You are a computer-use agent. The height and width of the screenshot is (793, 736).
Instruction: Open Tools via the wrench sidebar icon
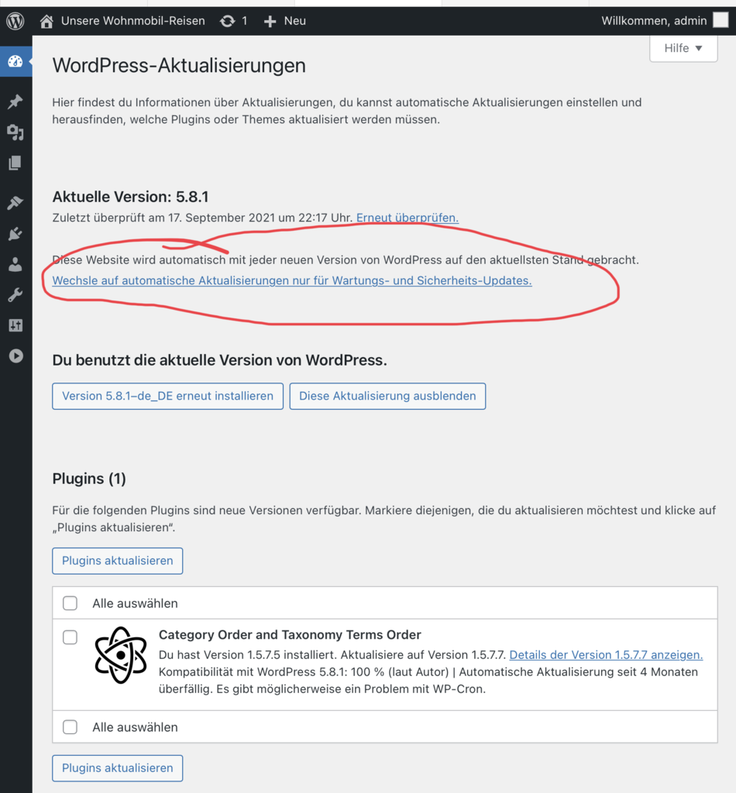tap(15, 295)
